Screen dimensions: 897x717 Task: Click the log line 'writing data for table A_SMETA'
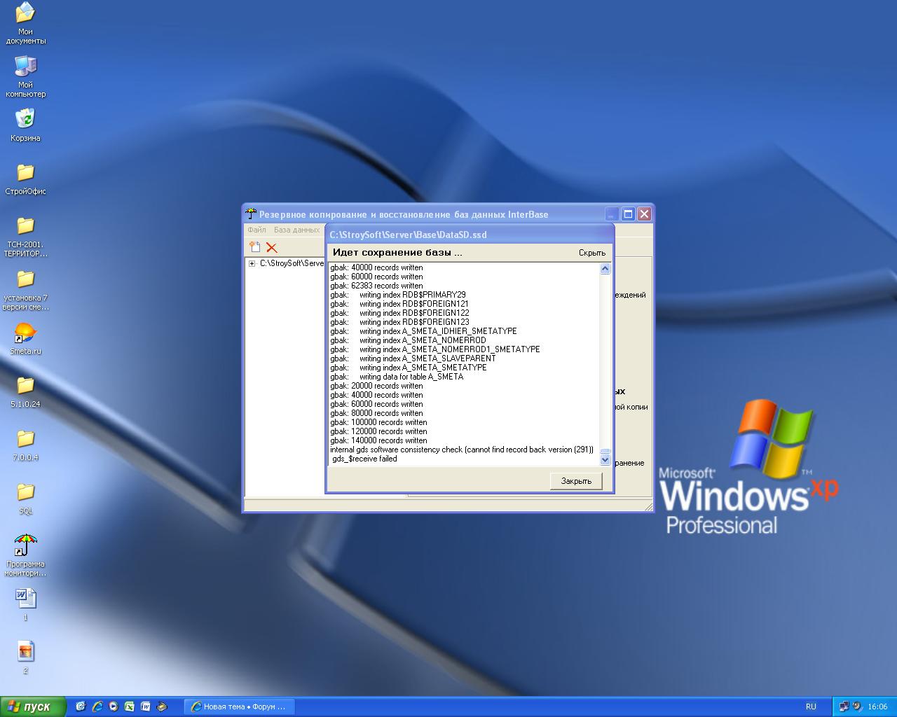tap(397, 377)
